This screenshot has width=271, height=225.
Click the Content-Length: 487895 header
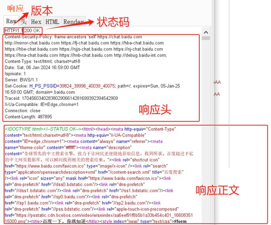tap(28, 117)
